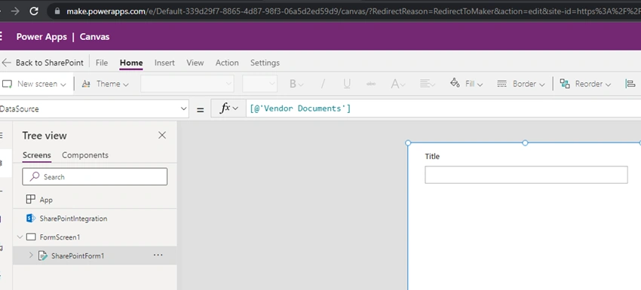Click the Tree view search box
The width and height of the screenshot is (641, 290).
point(95,177)
